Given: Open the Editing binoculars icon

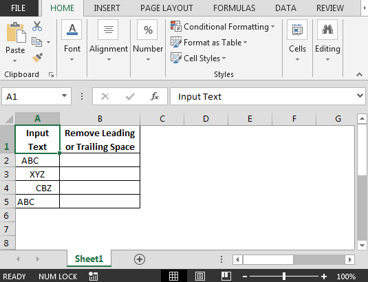Looking at the screenshot, I should point(327,30).
